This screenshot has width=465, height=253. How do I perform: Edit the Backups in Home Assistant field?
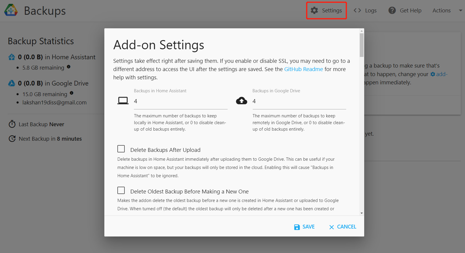[181, 101]
